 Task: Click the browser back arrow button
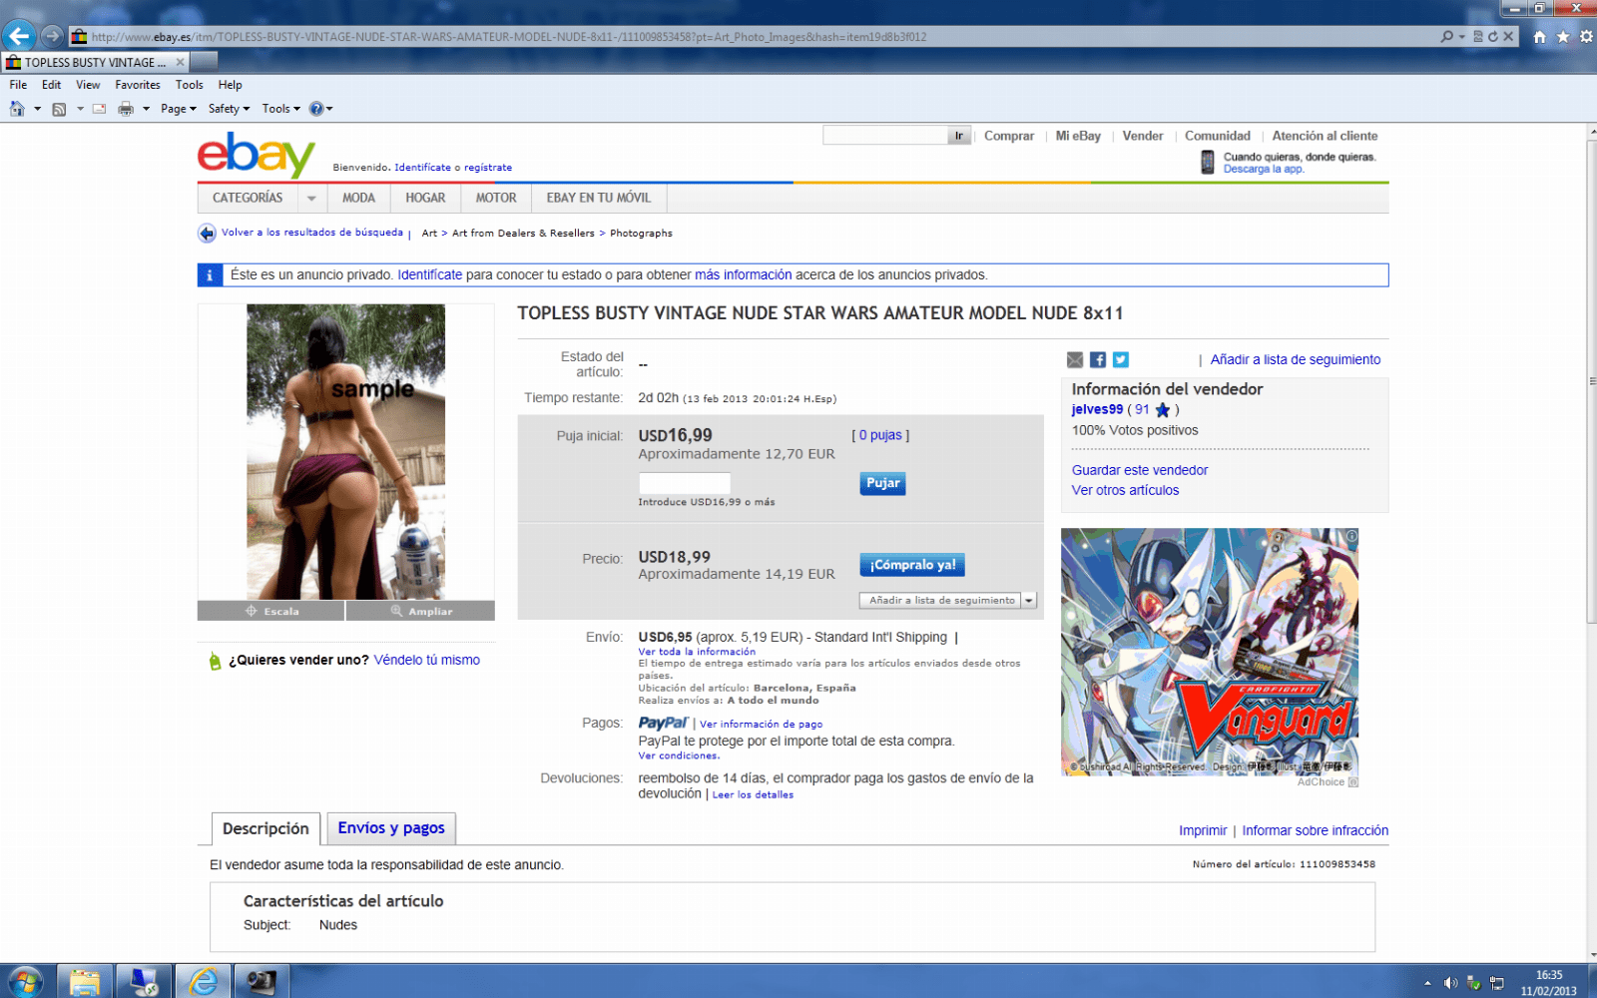19,37
